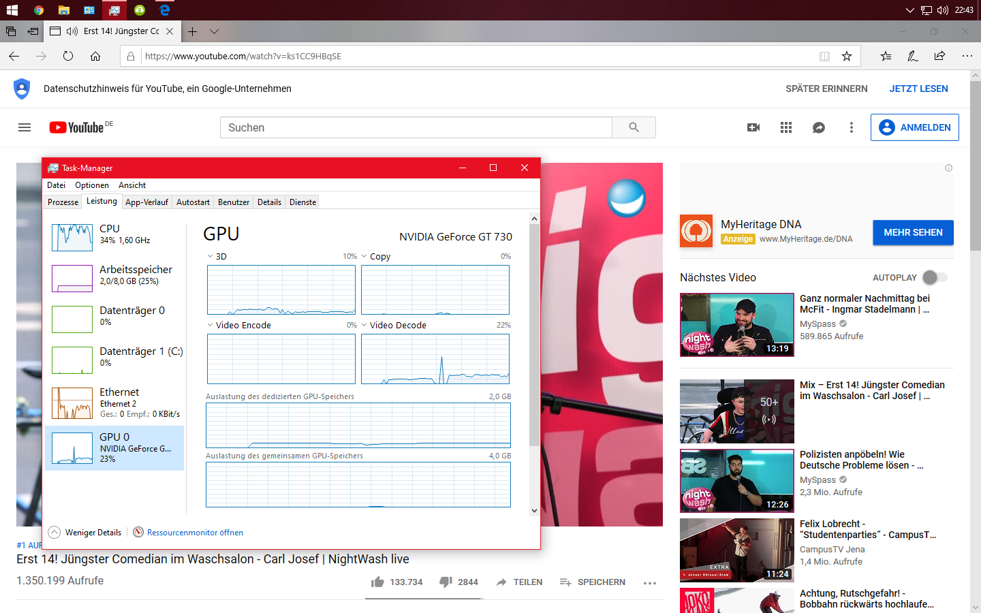Screen dimensions: 981x613
Task: Open more actions below the video
Action: pos(650,583)
